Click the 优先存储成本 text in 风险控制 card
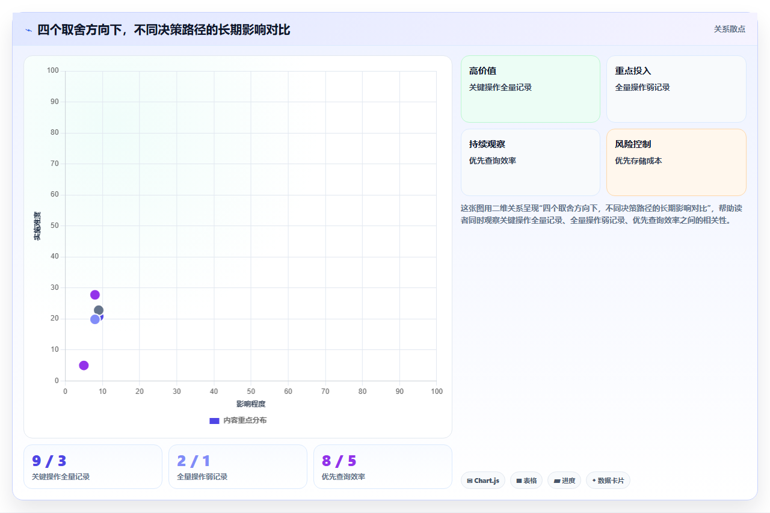Viewport: 770px width, 513px height. point(638,161)
